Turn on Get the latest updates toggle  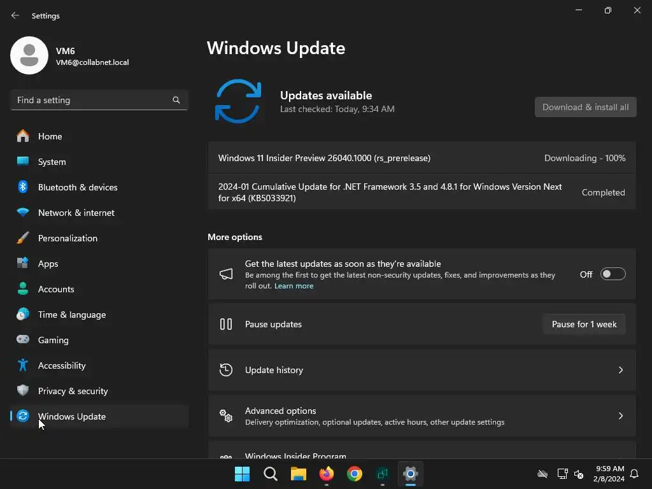coord(613,274)
